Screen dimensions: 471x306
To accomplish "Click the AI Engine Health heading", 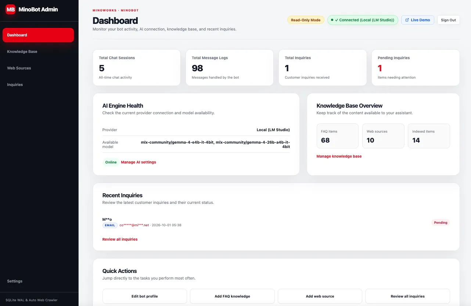I will 123,106.
